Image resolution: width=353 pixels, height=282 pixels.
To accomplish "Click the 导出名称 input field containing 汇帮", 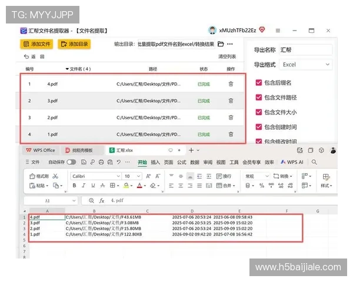I will (x=305, y=50).
